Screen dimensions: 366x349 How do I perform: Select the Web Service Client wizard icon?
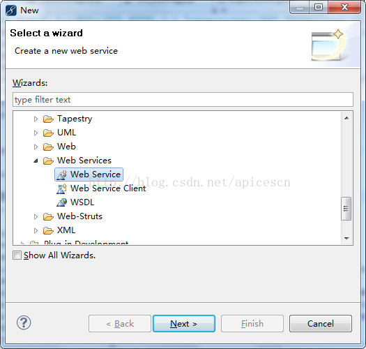(x=61, y=188)
